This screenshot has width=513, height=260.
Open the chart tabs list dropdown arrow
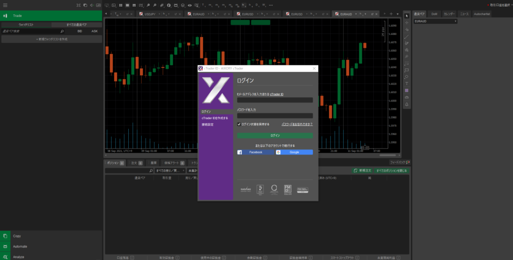pyautogui.click(x=397, y=14)
